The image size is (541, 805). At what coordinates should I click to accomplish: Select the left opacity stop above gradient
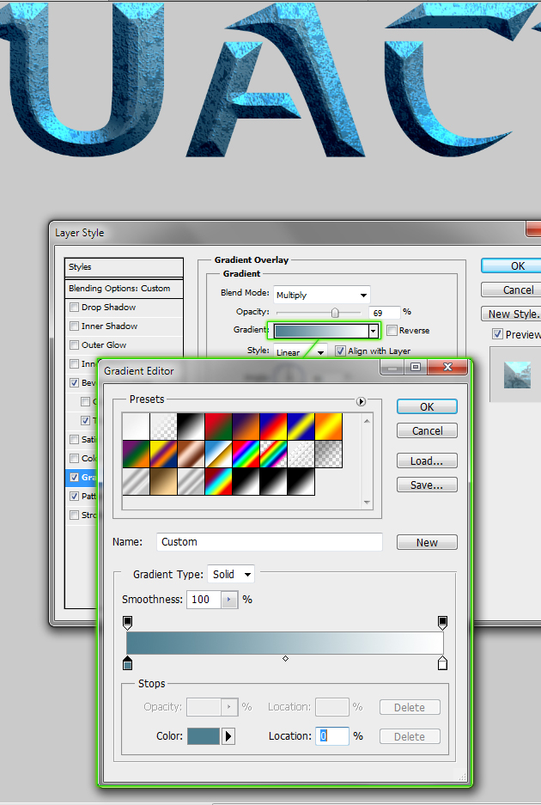pyautogui.click(x=128, y=621)
